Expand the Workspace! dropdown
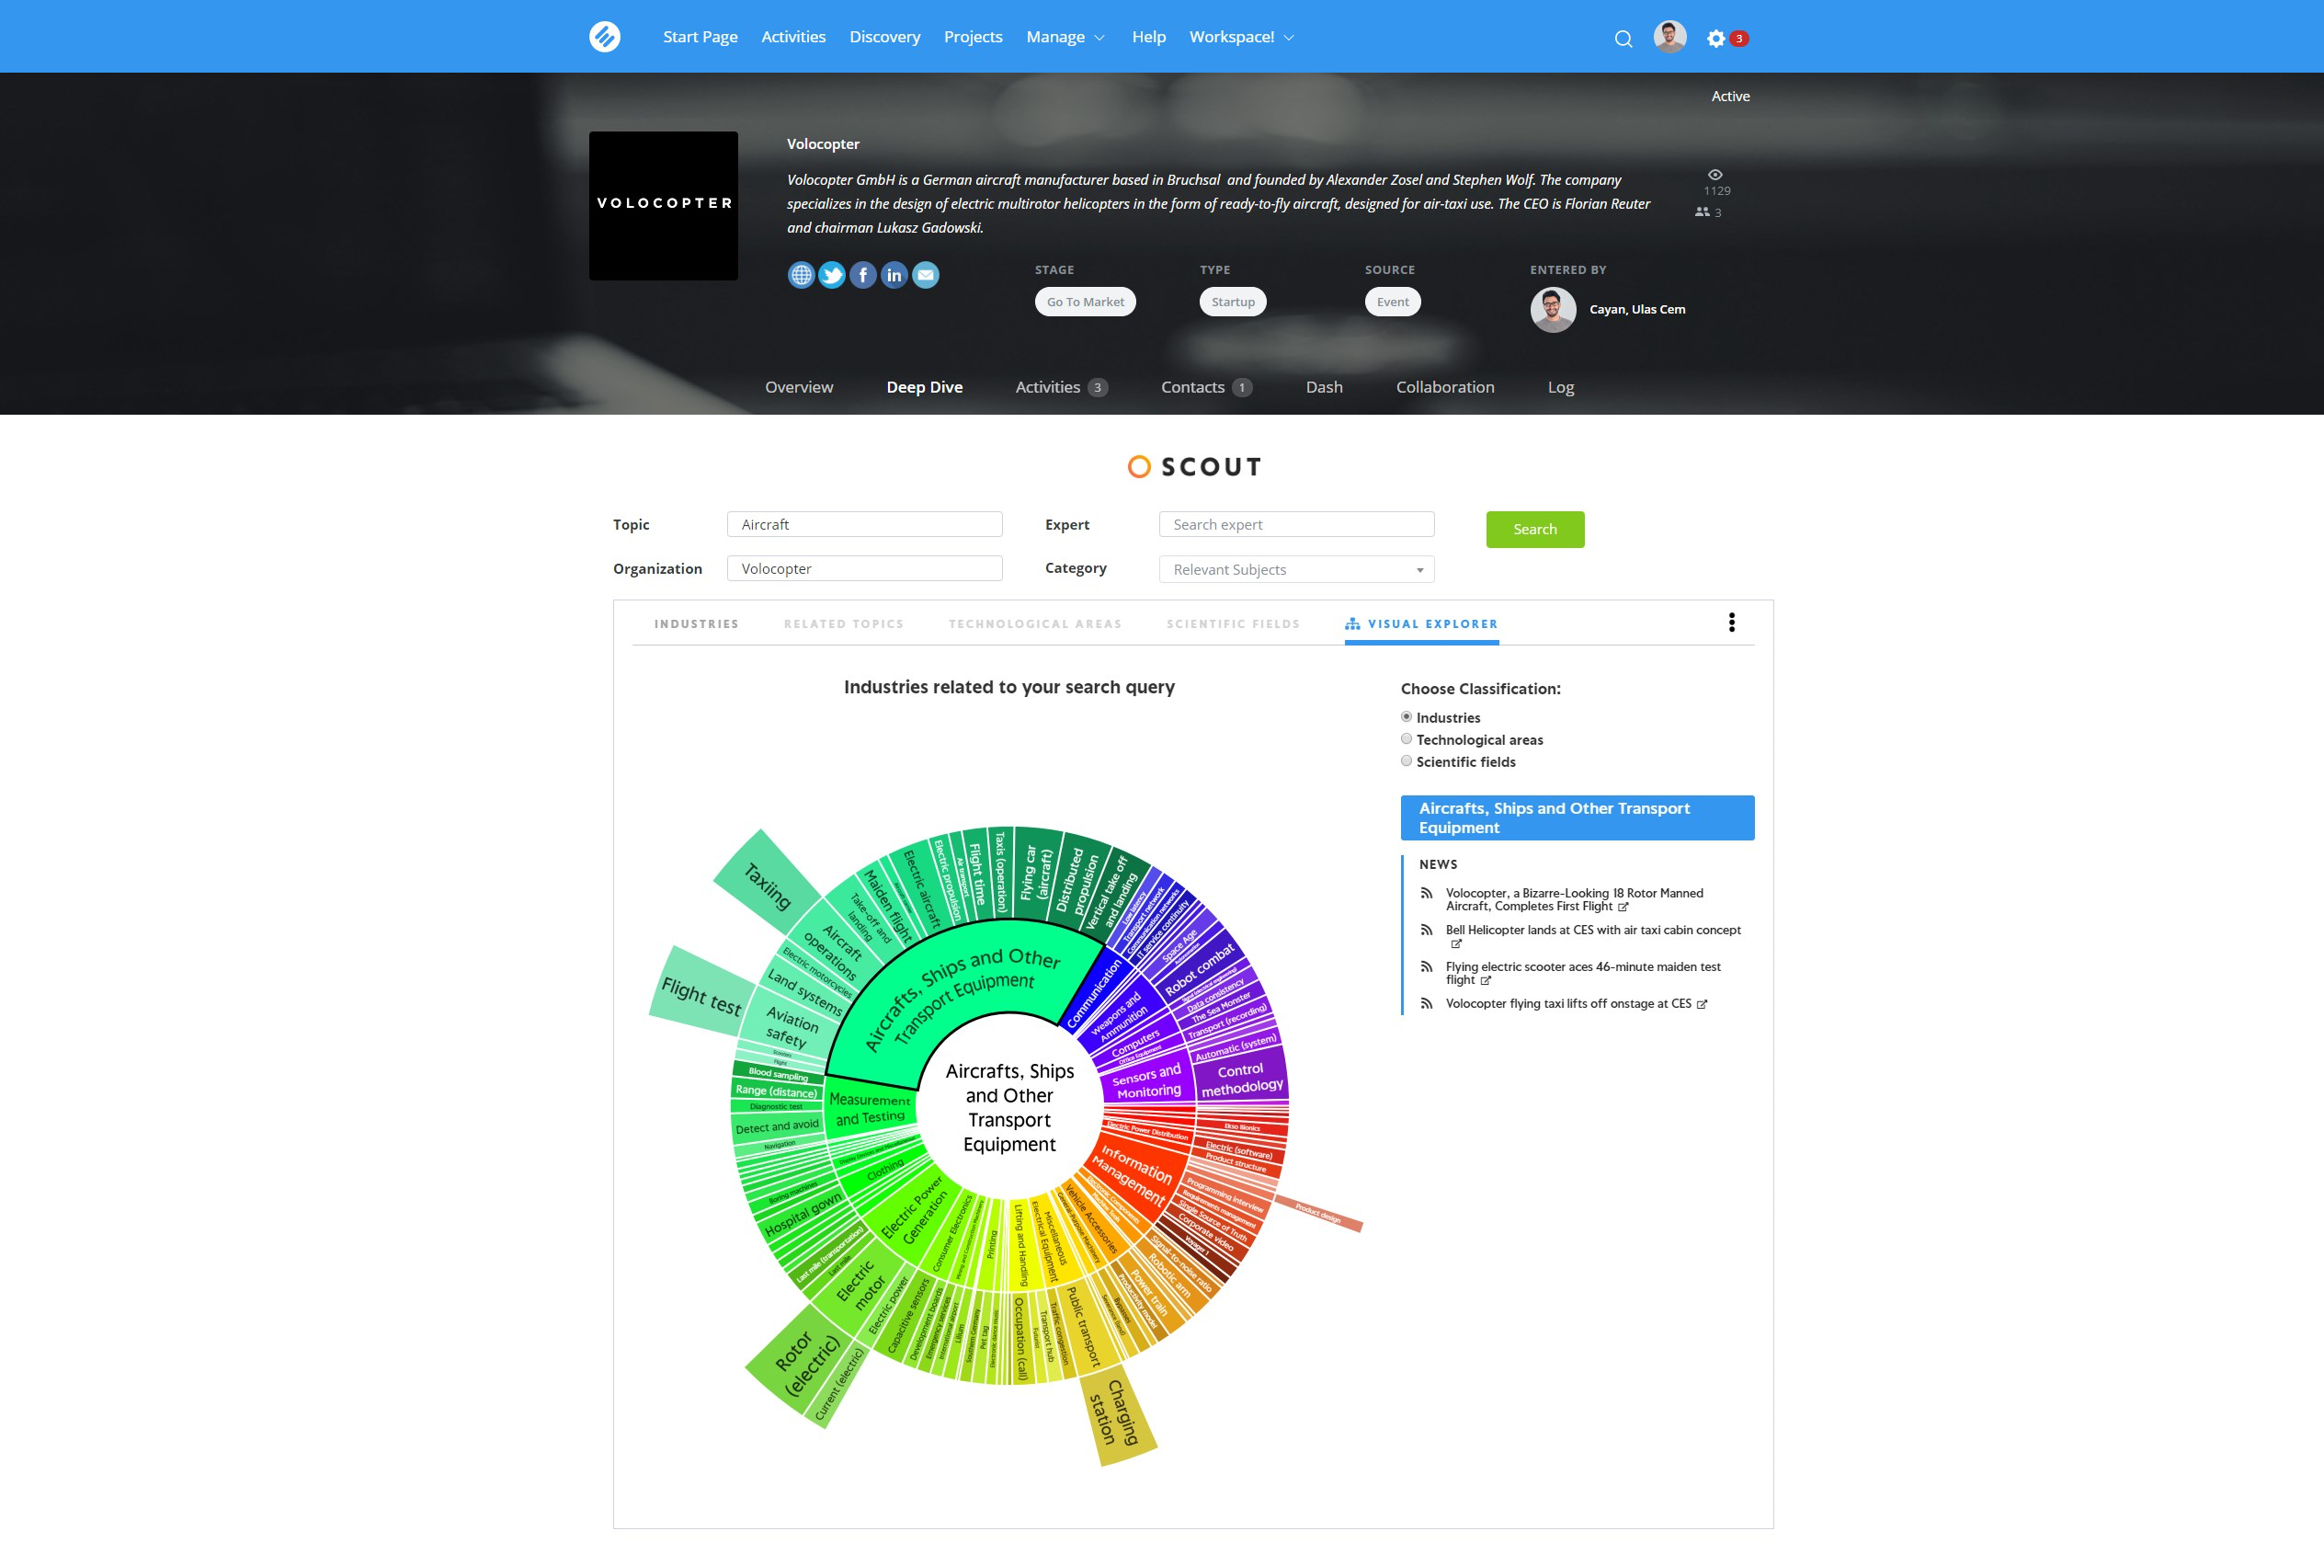 [1241, 37]
